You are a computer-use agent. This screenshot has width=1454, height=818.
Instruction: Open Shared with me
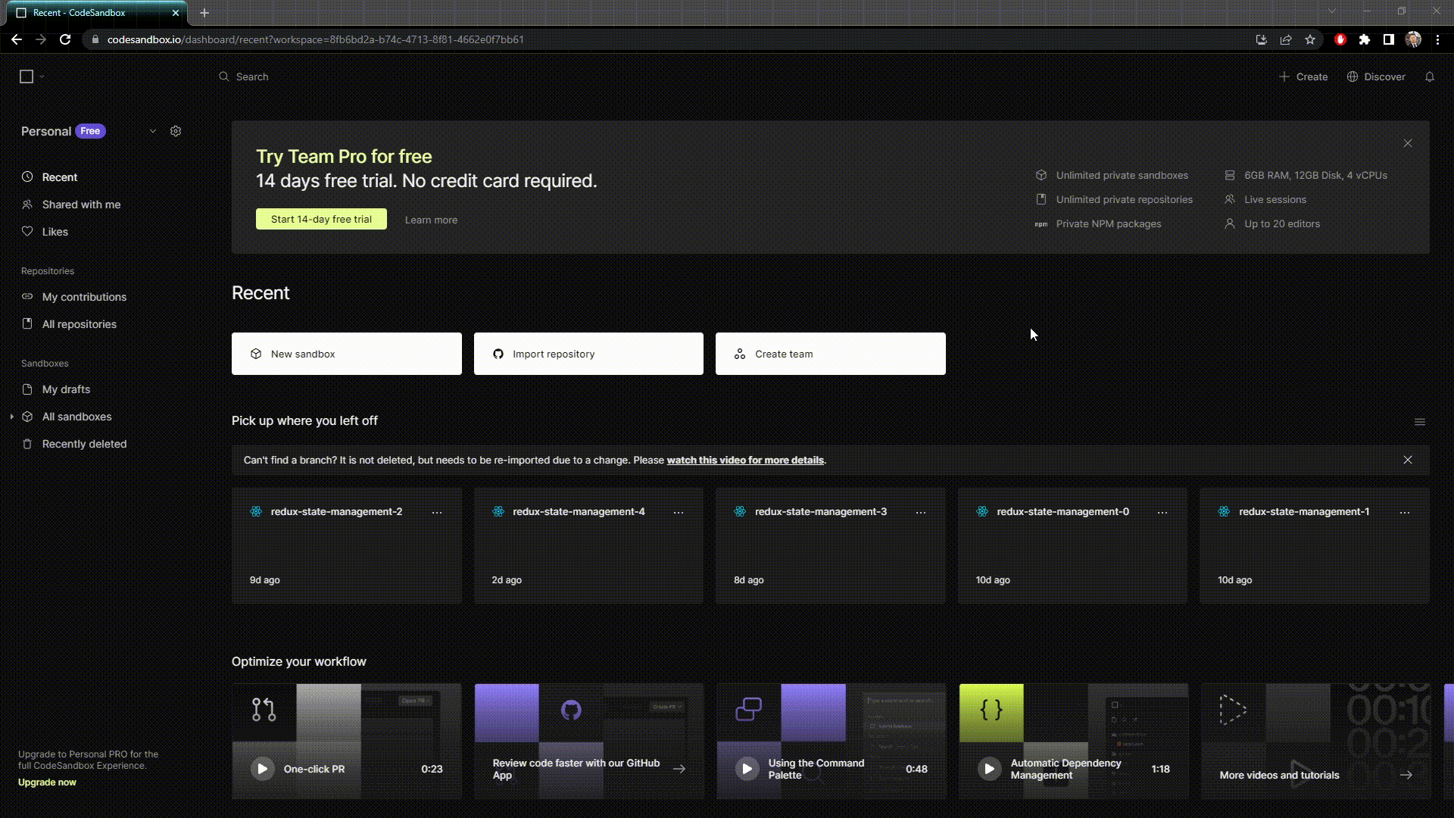coord(81,204)
